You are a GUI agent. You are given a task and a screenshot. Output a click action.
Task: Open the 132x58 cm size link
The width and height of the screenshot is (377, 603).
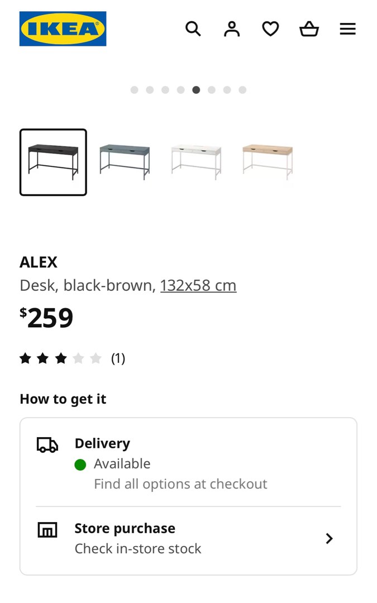coord(198,285)
